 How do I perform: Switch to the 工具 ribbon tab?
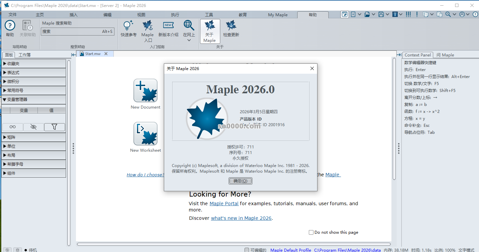point(209,15)
